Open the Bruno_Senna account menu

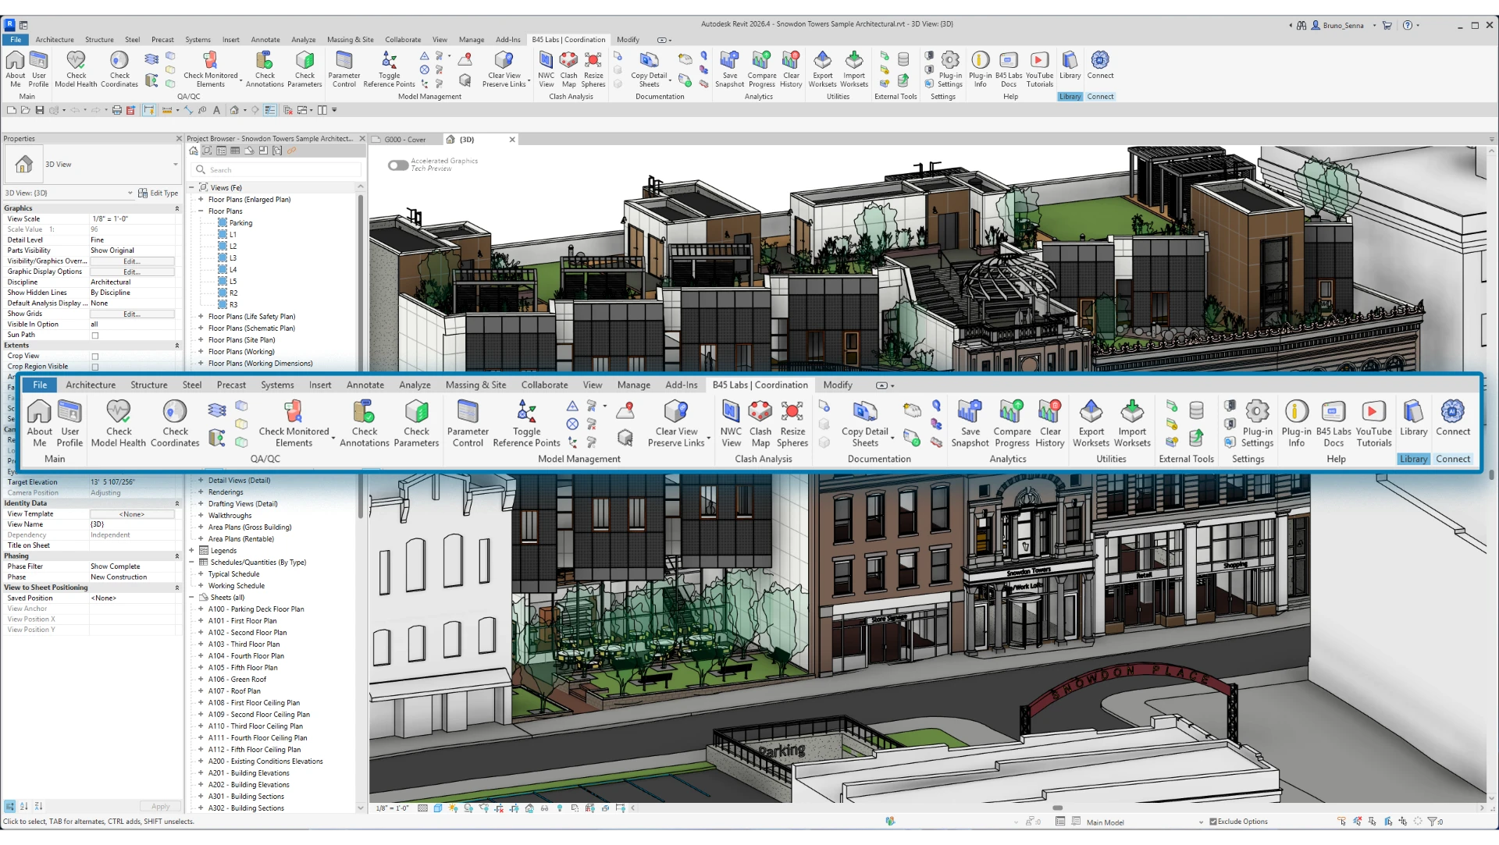pyautogui.click(x=1342, y=25)
